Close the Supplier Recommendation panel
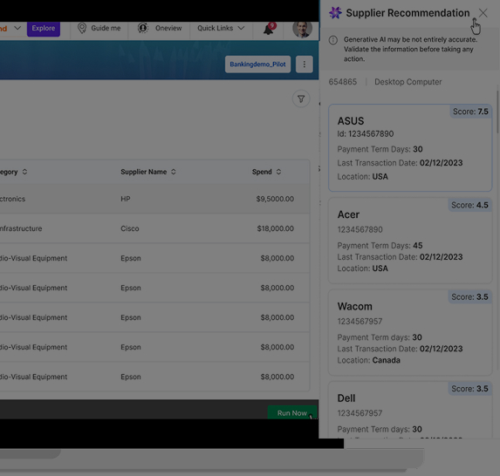Viewport: 500px width, 476px height. click(x=483, y=13)
